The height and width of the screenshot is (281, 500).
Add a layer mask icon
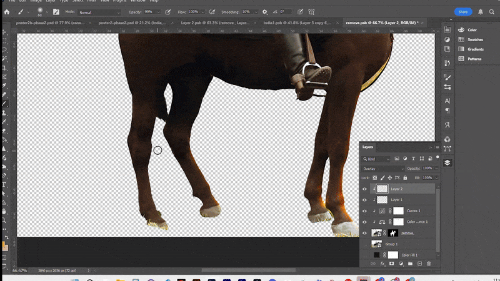tap(392, 264)
